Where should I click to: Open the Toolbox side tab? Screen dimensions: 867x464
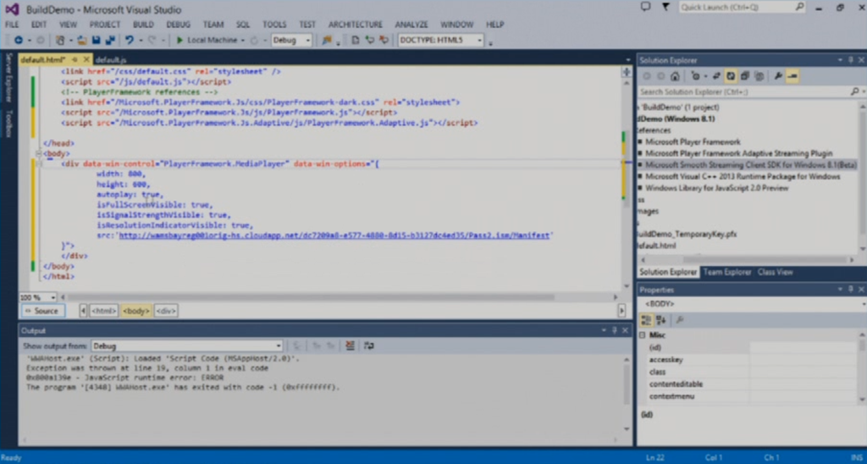click(8, 124)
